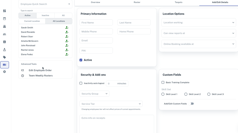Expand the Service Tier dropdown
The image size is (238, 133).
(111, 104)
